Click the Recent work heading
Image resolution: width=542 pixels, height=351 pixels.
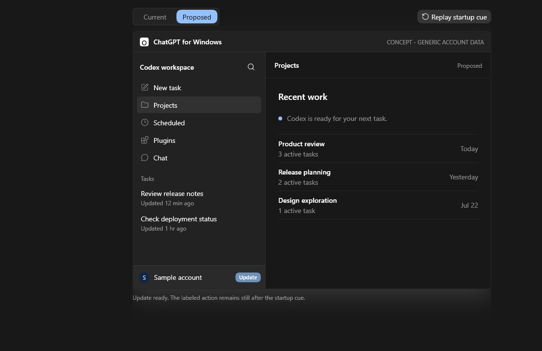coord(303,97)
